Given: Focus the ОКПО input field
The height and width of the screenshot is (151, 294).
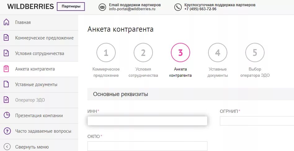Looking at the screenshot, I should (147, 146).
